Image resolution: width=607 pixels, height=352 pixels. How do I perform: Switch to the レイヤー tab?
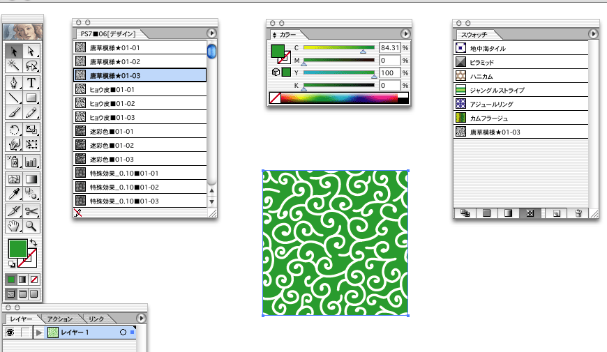[22, 319]
